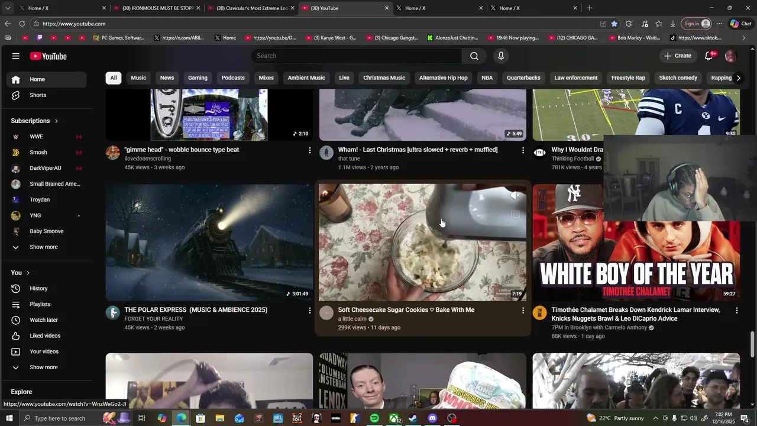Expand Show more under the You section
The height and width of the screenshot is (426, 757).
coord(45,367)
